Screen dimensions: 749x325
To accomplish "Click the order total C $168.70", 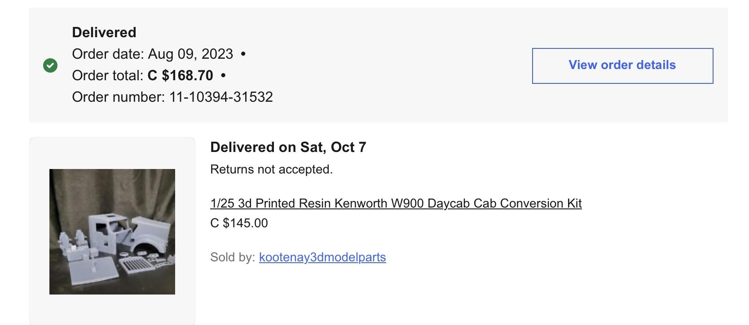I will click(180, 75).
